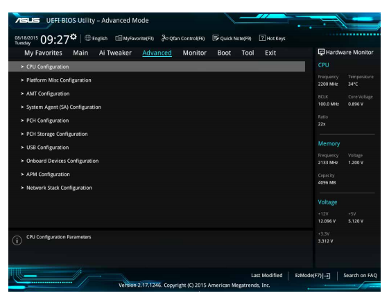The height and width of the screenshot is (300, 389).
Task: Click the Hardware Monitor display icon
Action: [x=321, y=52]
